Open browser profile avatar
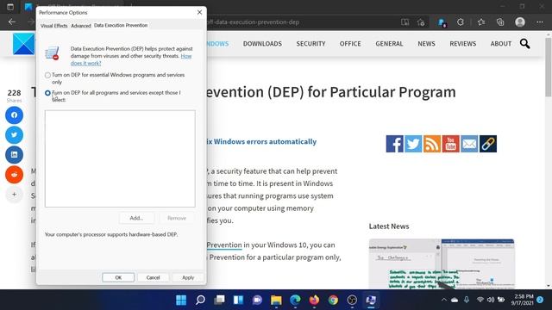This screenshot has width=552, height=310. [x=520, y=22]
